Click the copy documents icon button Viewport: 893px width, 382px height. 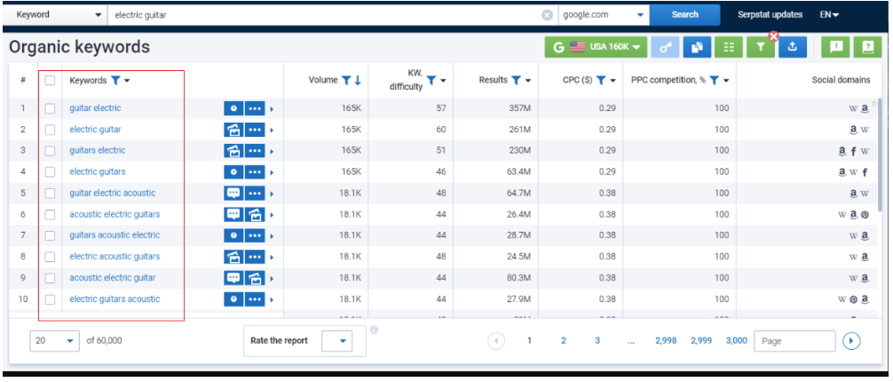click(x=697, y=48)
